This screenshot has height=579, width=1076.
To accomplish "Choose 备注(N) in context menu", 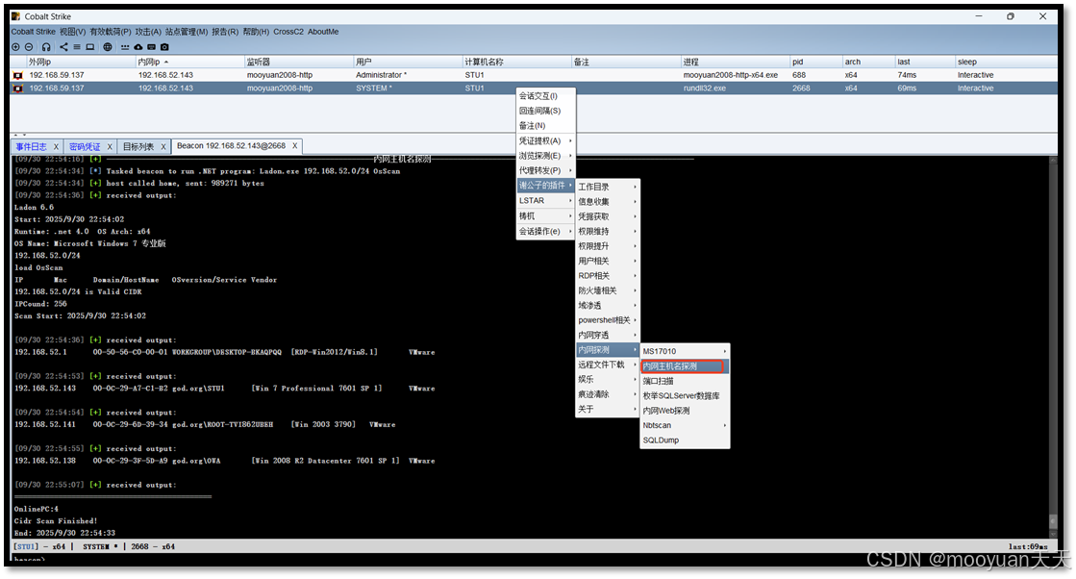I will (545, 126).
